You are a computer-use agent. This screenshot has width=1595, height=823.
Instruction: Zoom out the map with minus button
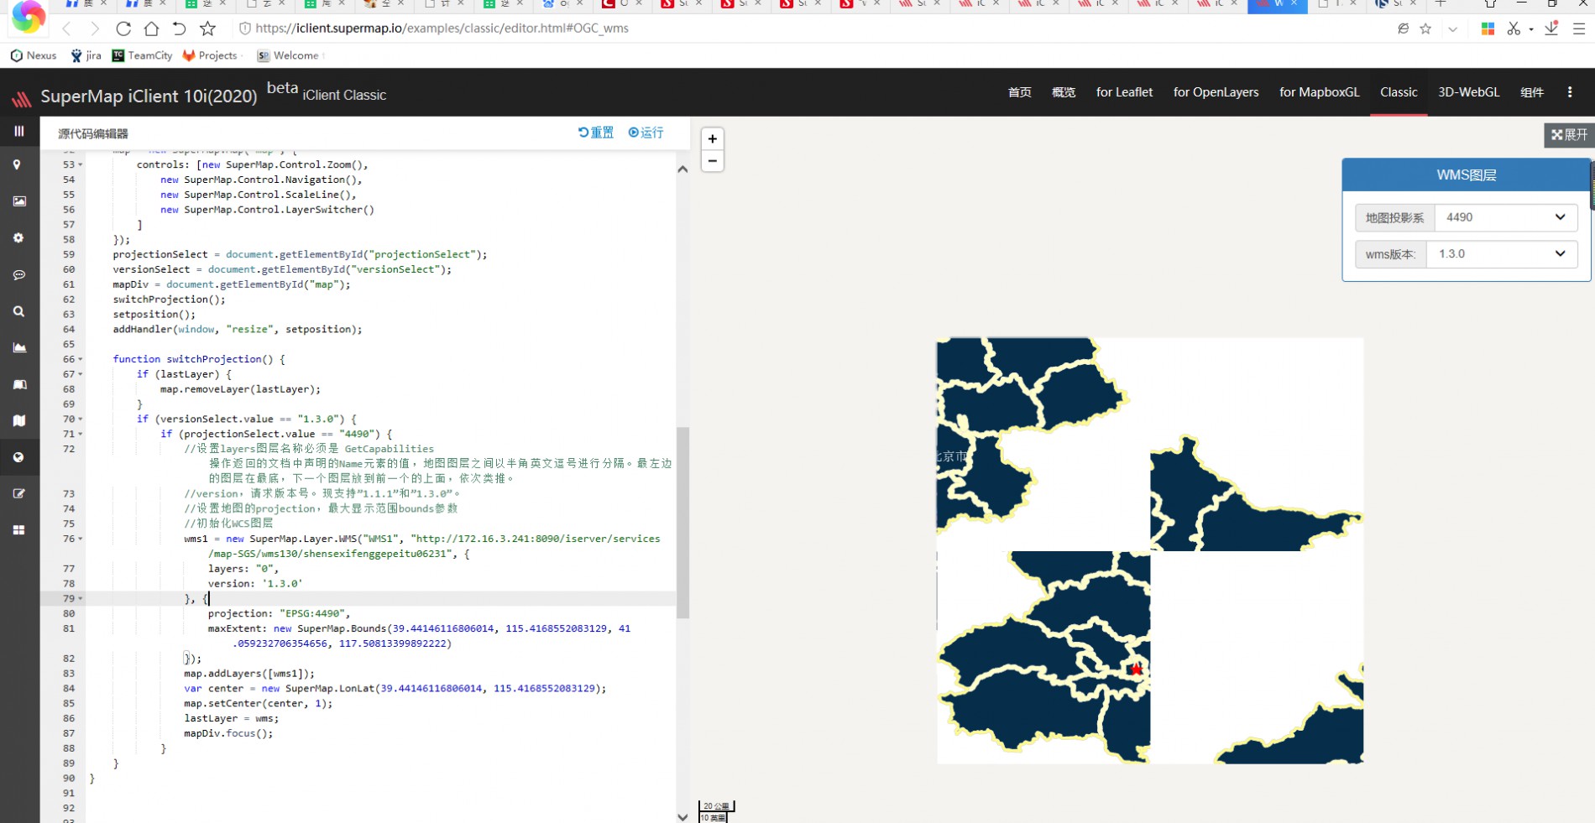(712, 161)
